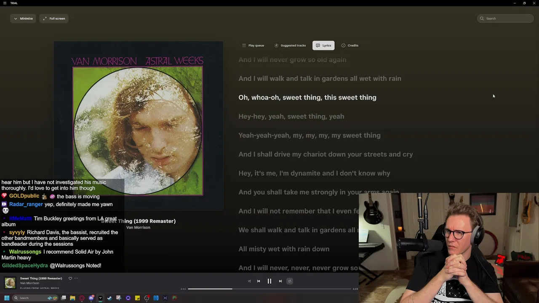Click the Astral Weeks album cover
The image size is (539, 303).
pos(138,125)
